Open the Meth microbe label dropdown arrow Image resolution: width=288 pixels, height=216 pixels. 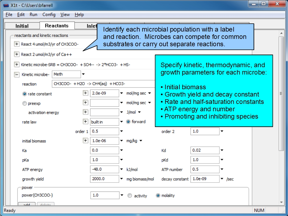[x=83, y=74]
